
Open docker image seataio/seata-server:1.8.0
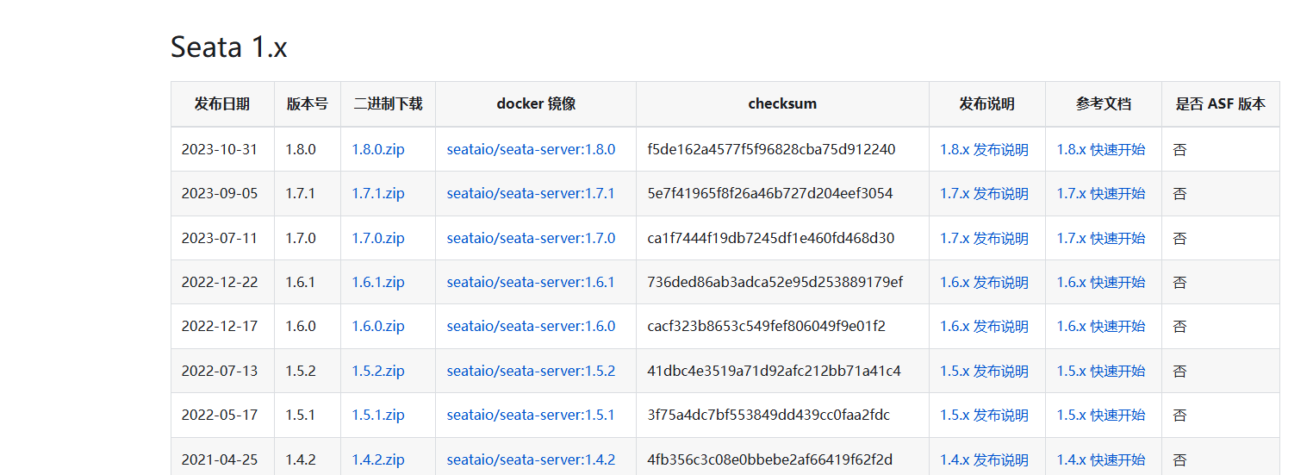[531, 149]
